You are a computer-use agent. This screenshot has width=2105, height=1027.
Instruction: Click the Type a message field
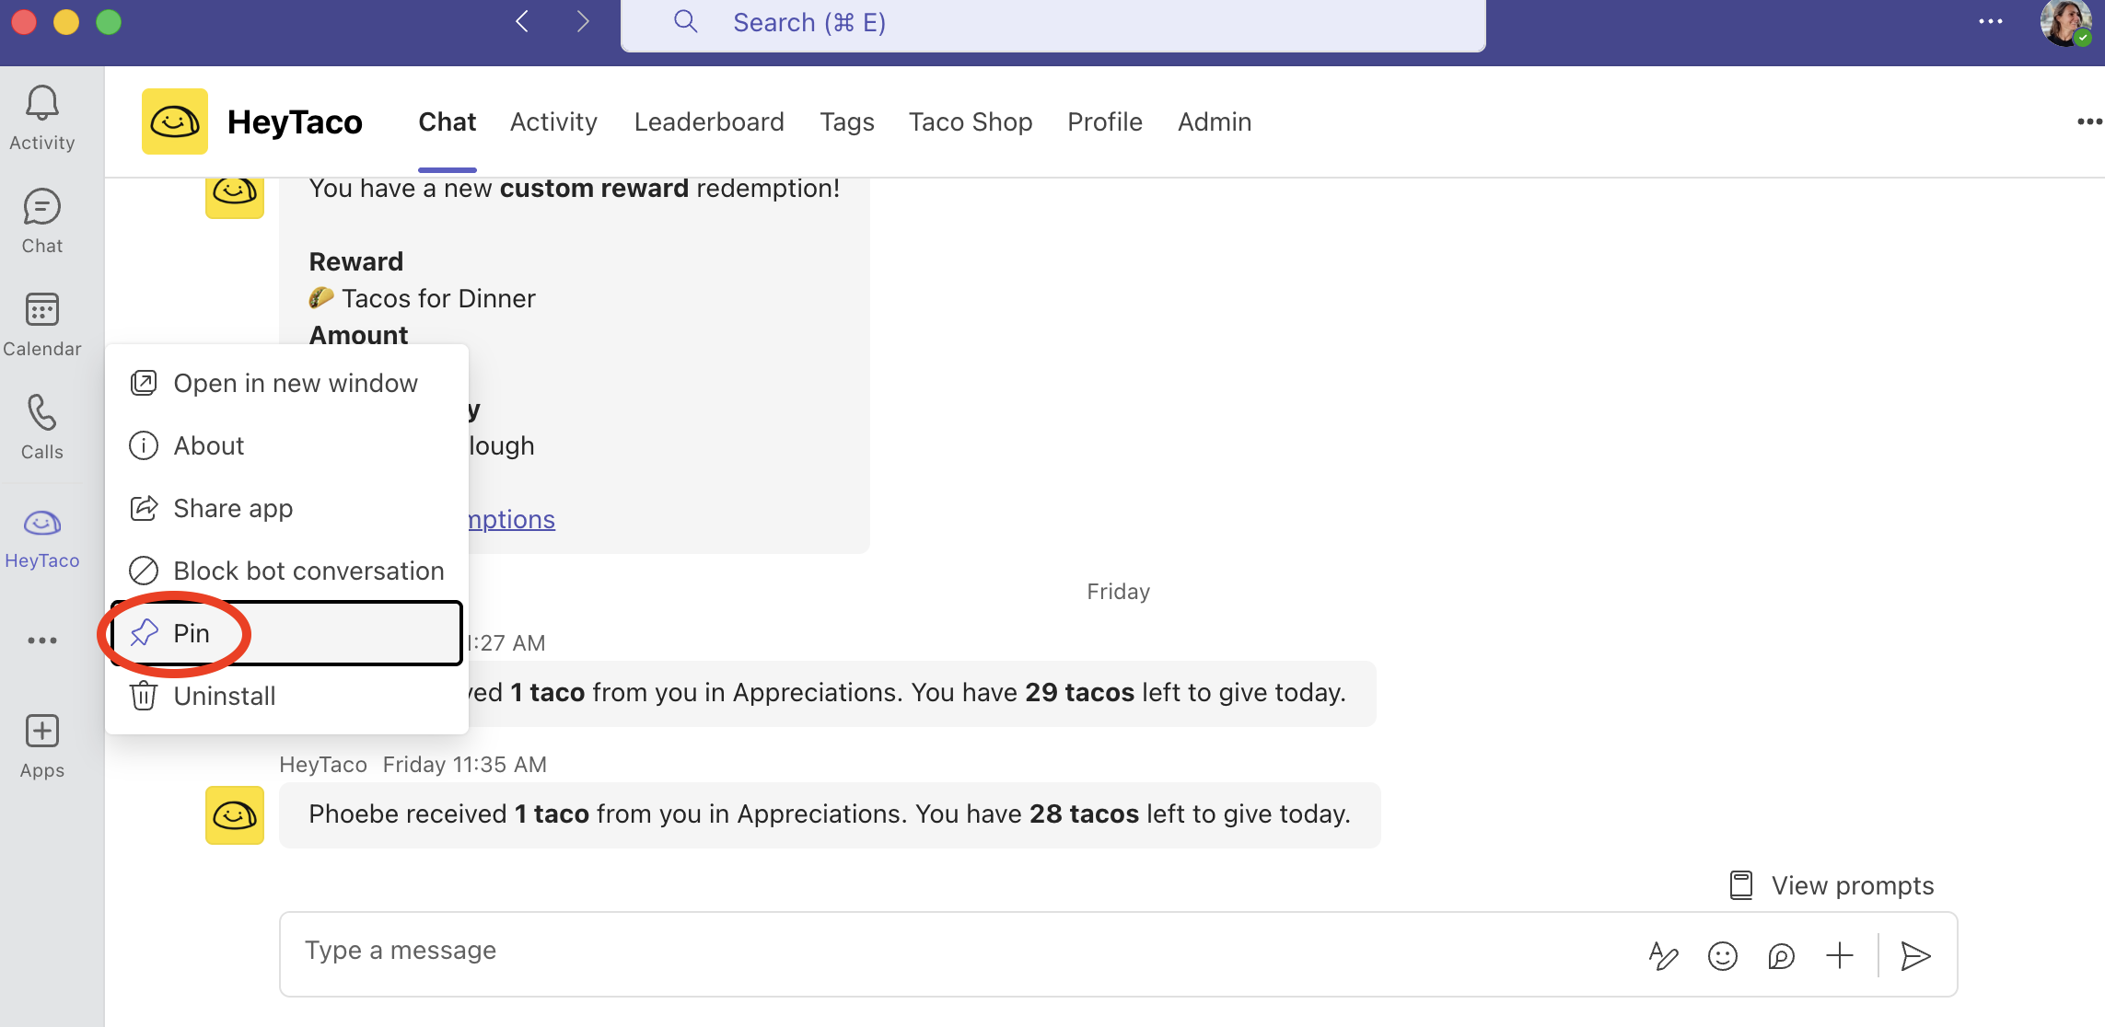coord(921,952)
